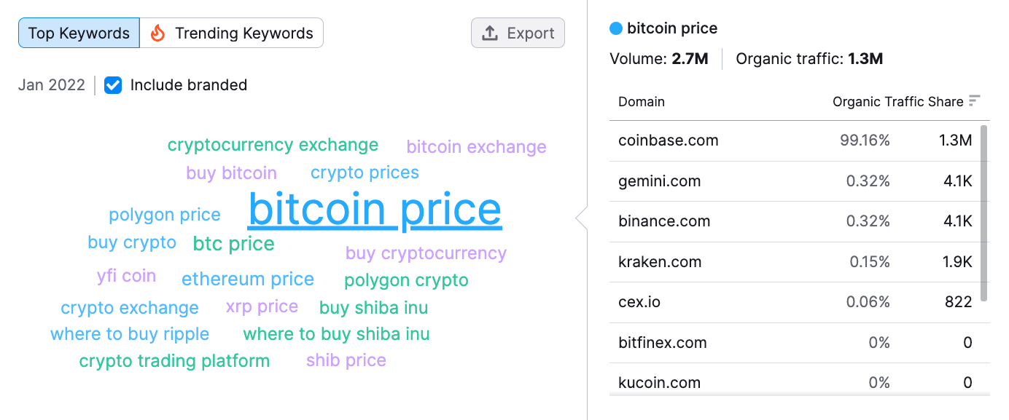1009x420 pixels.
Task: Click the Domain column header
Action: 642,102
